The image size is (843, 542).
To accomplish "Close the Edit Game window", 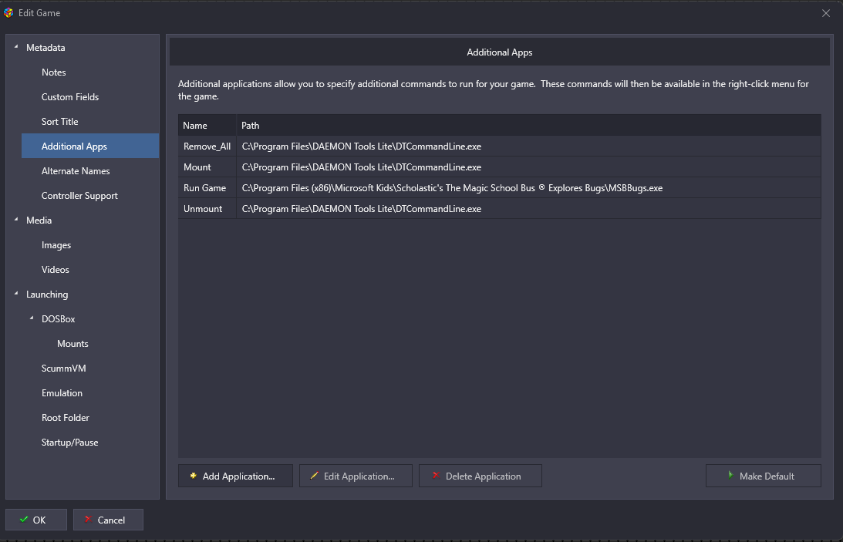I will [826, 13].
